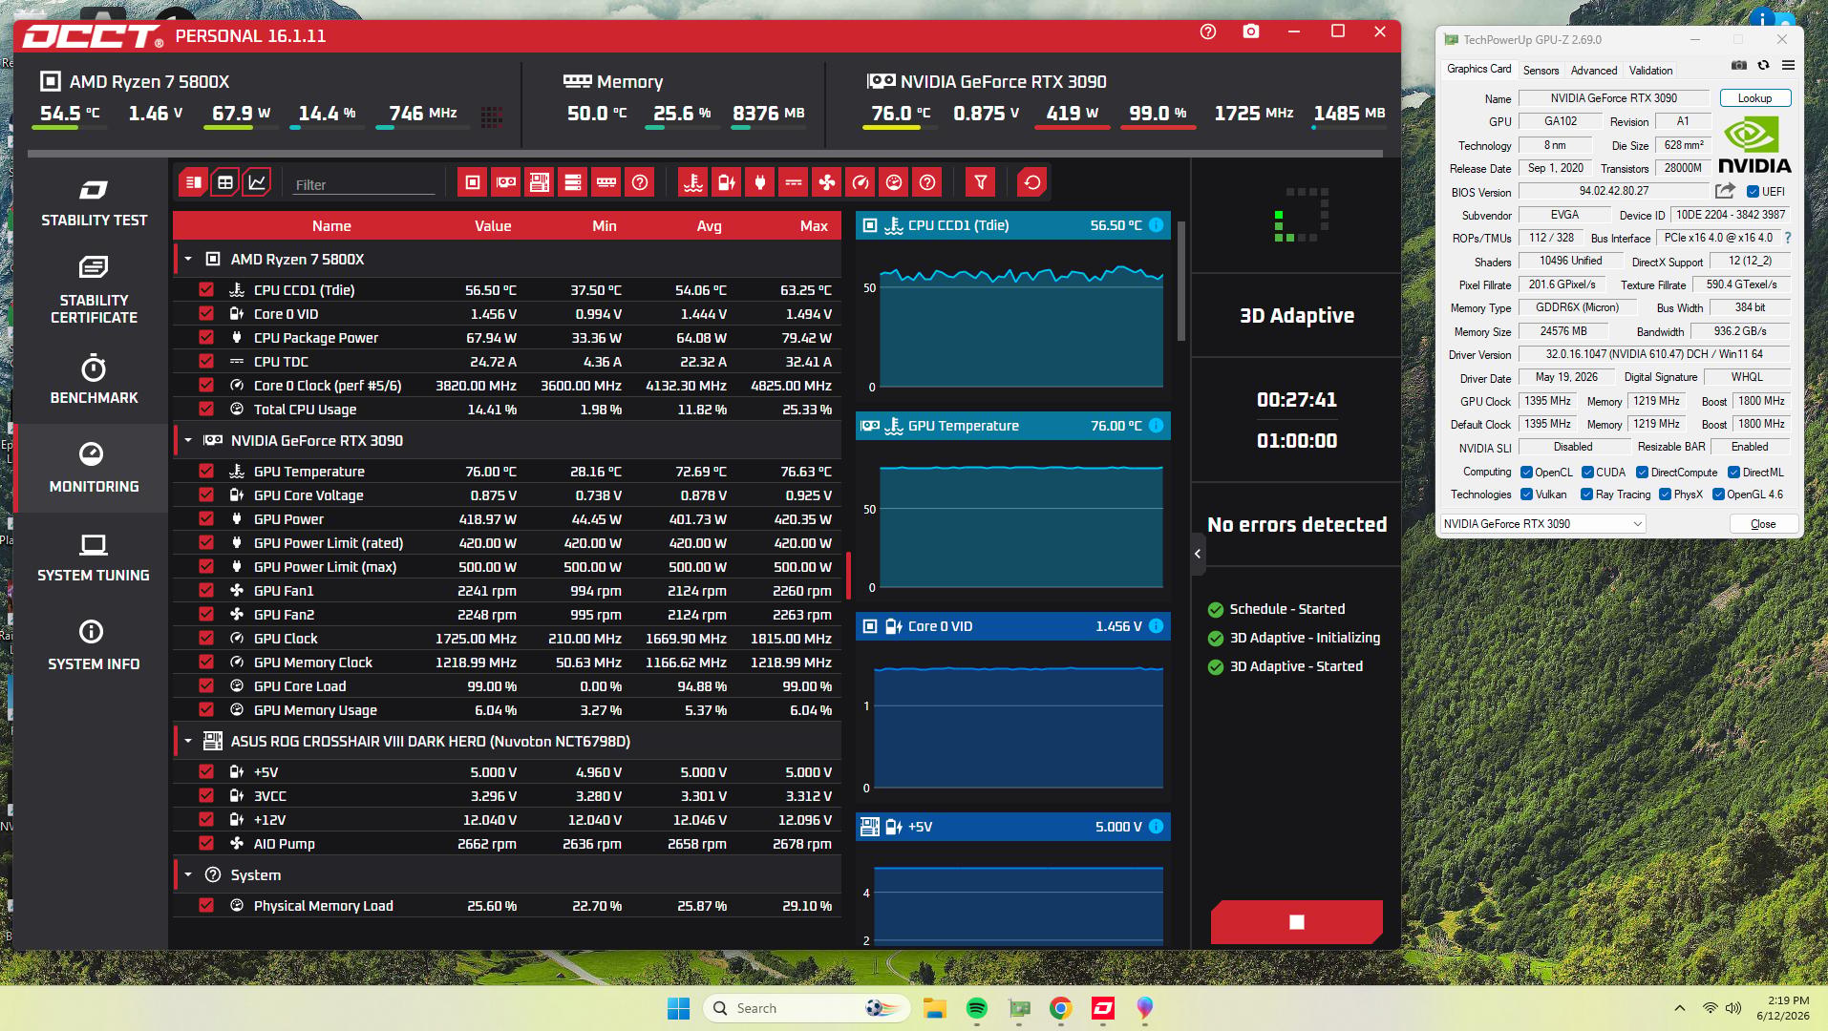
Task: Collapse the System sensor group
Action: coord(188,874)
